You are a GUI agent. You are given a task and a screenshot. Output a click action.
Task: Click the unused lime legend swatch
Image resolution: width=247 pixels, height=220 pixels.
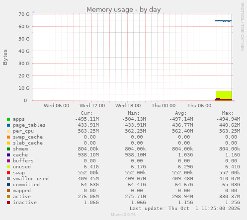[8, 167]
